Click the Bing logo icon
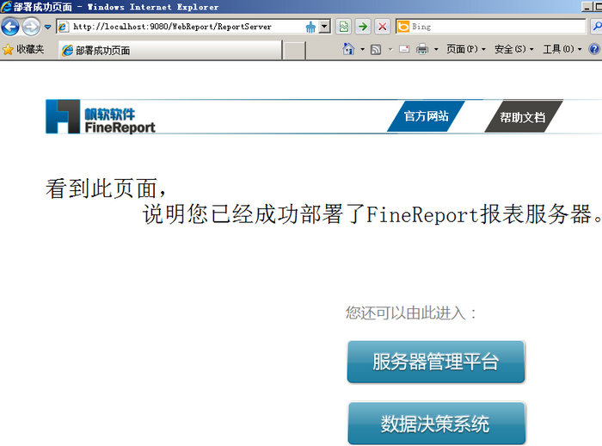 click(x=403, y=27)
